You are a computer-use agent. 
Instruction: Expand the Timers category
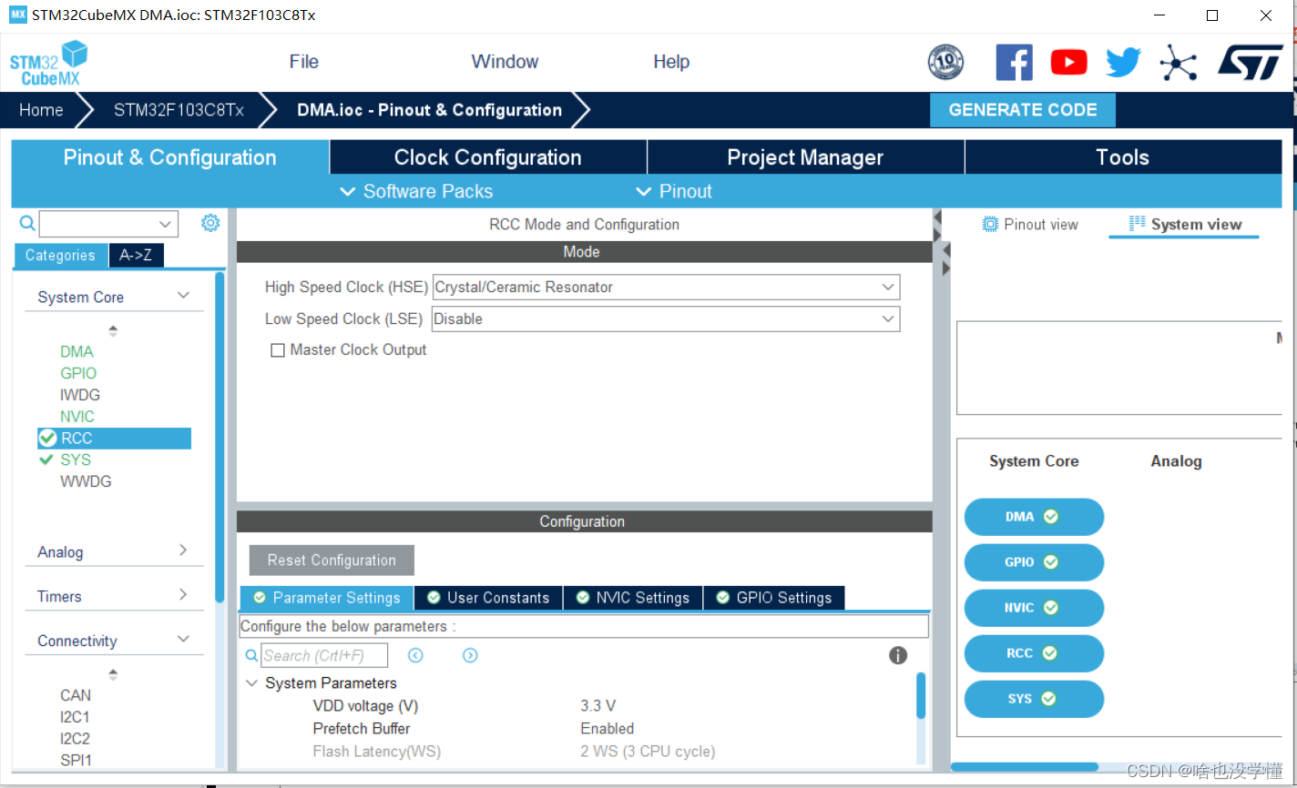(183, 595)
